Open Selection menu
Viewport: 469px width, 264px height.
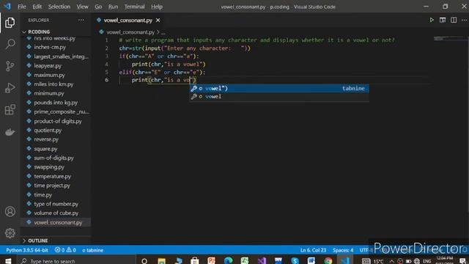[59, 7]
